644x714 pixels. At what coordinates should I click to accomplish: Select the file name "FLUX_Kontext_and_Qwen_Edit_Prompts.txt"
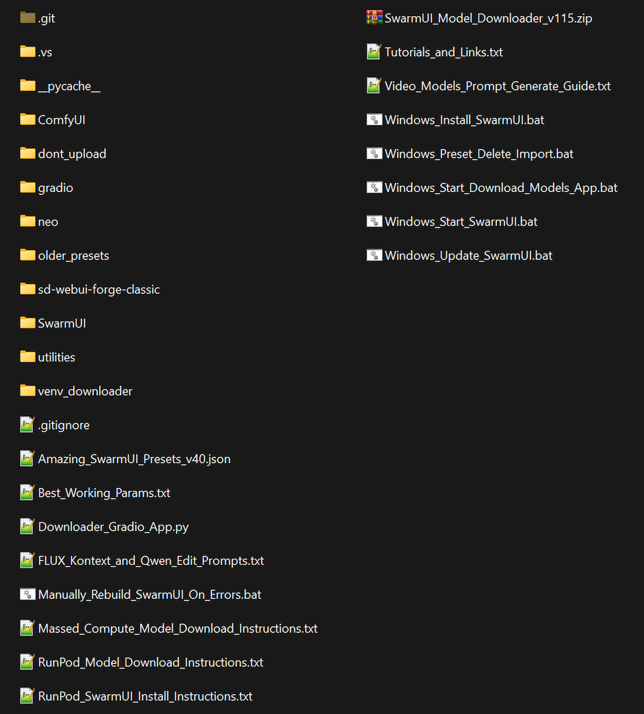coord(151,561)
